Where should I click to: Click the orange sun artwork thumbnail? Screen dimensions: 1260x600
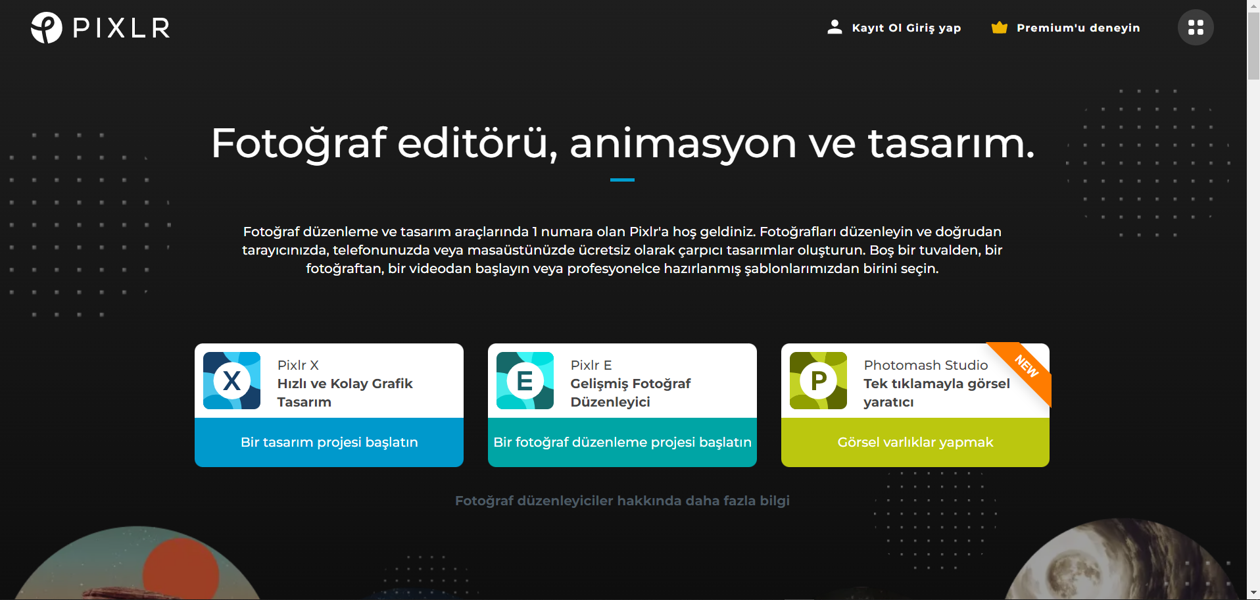tap(137, 563)
